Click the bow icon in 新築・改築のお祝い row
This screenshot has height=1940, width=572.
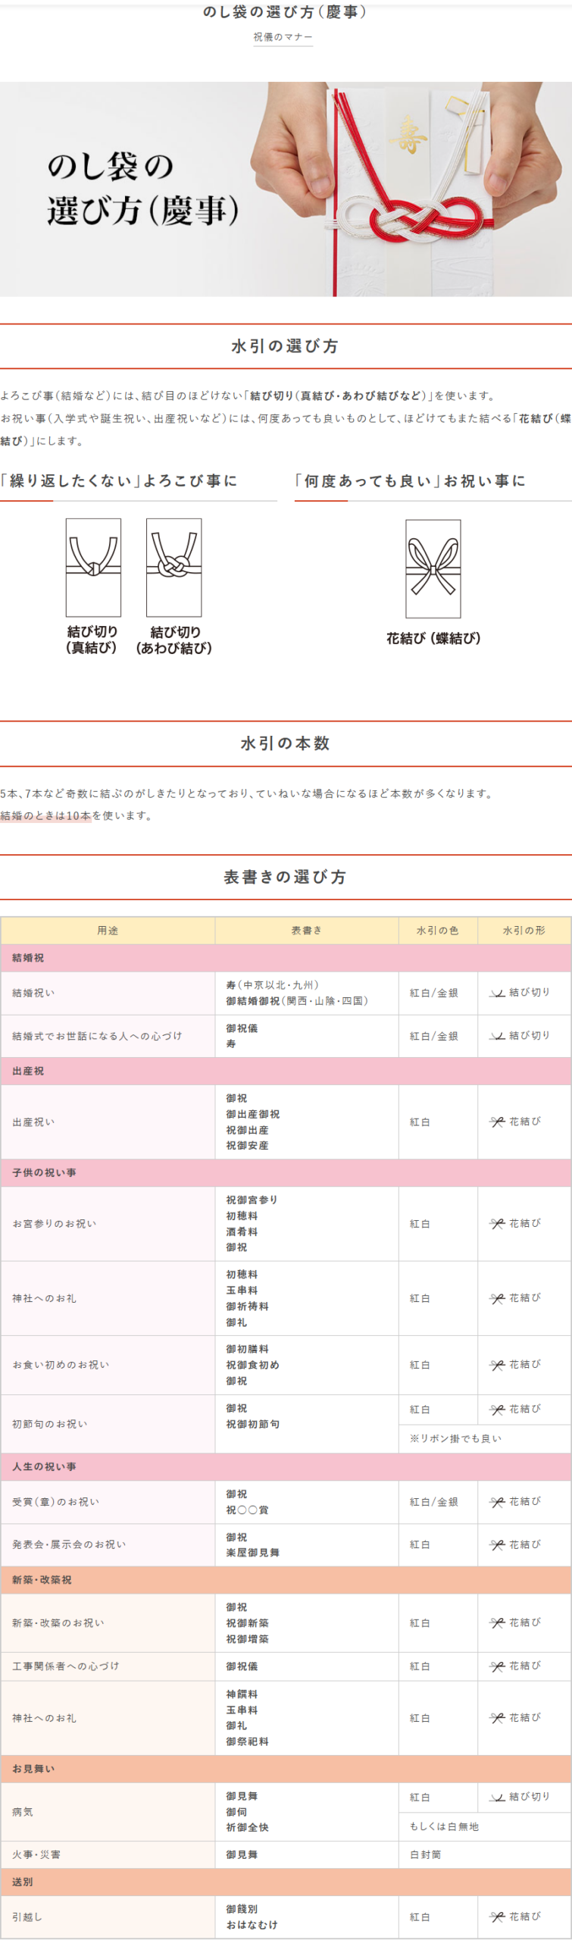[x=497, y=1624]
